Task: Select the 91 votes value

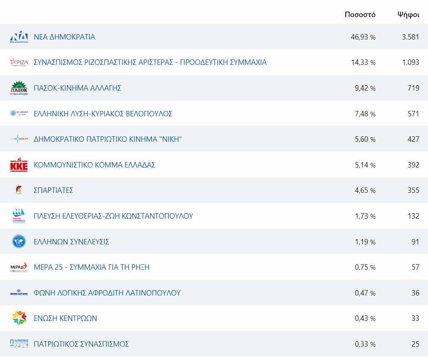Action: tap(416, 242)
